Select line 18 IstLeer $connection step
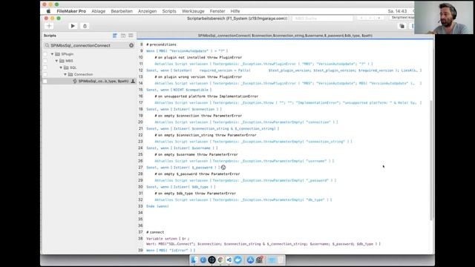Viewport: 475px width, 267px height. coord(184,109)
